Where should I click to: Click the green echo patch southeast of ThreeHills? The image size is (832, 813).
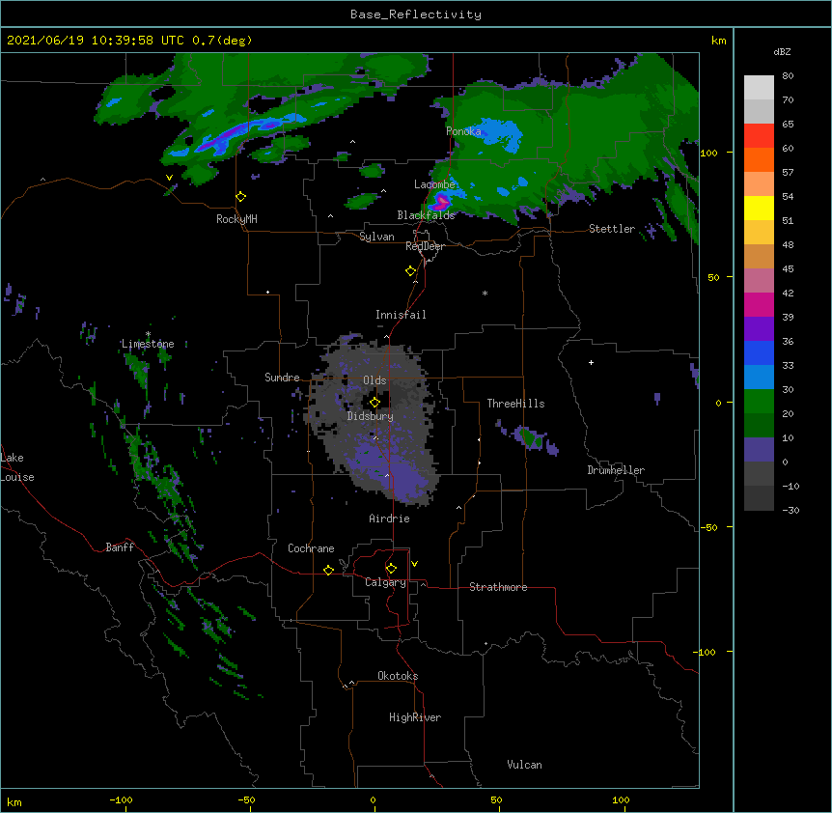pos(530,437)
